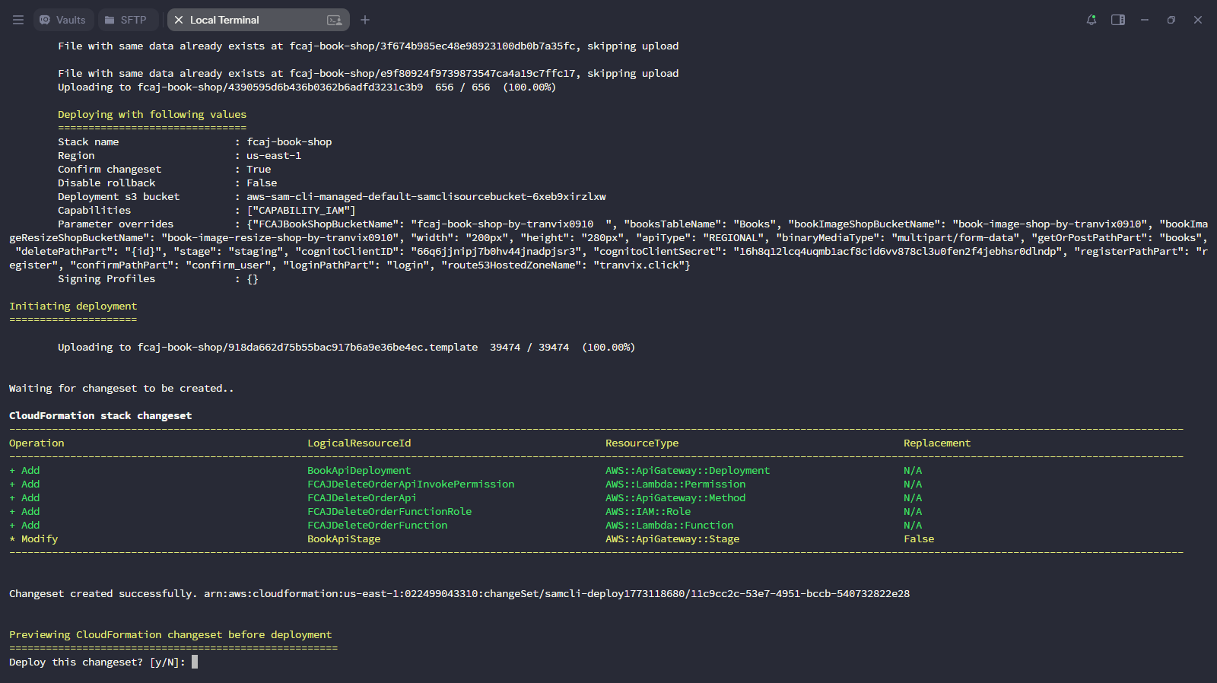Toggle the side panel layout icon

pyautogui.click(x=1118, y=20)
